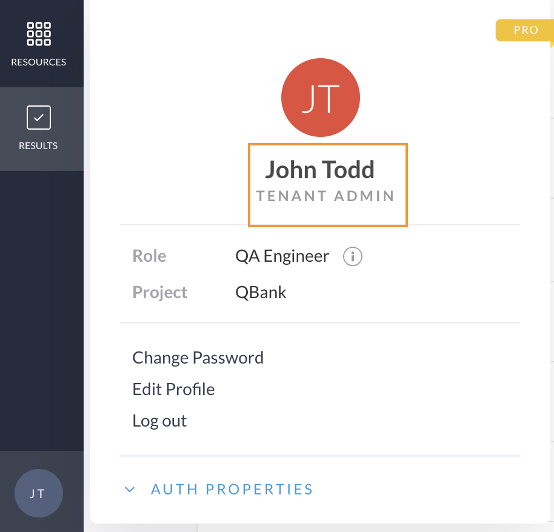554x532 pixels.
Task: Expand the Auth Properties chevron
Action: tap(130, 490)
